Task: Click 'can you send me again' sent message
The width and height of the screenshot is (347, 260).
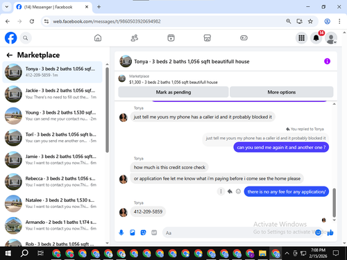Action: coord(281,148)
